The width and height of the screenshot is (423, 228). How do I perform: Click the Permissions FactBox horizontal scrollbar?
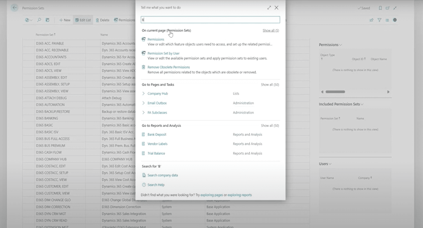[x=335, y=92]
